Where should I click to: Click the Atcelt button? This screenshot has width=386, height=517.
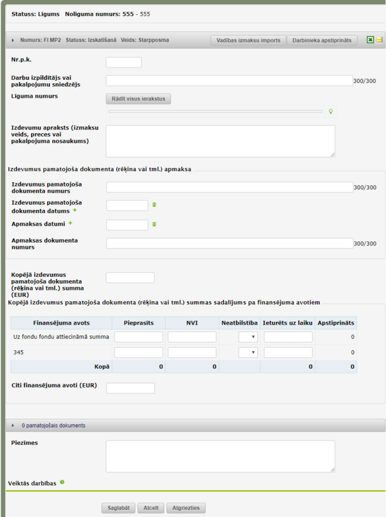tap(151, 508)
